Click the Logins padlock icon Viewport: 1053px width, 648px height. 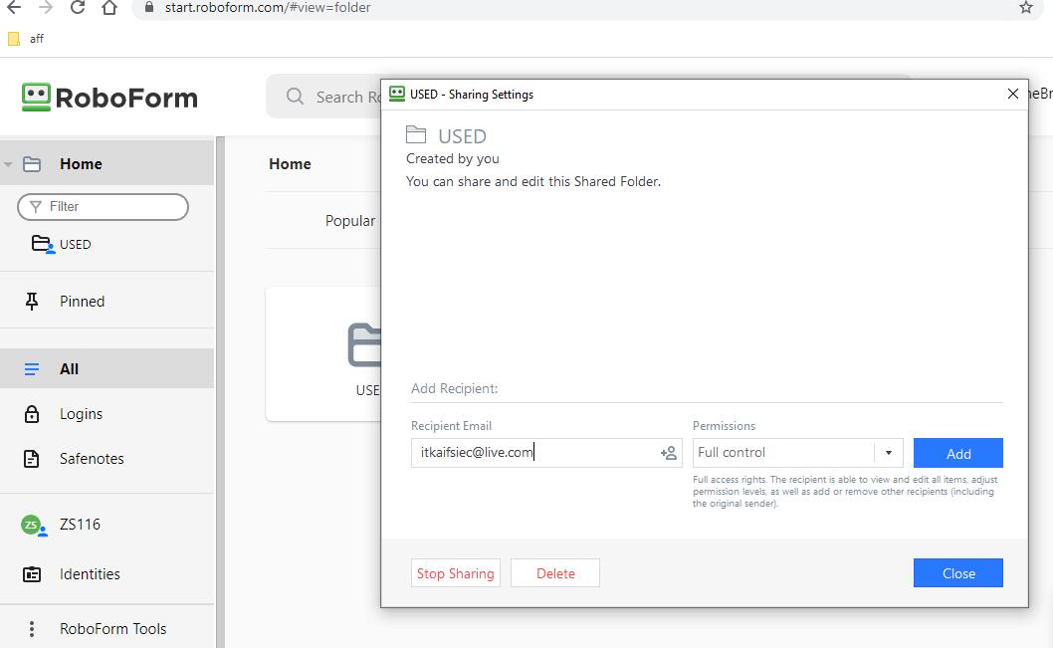coord(32,414)
